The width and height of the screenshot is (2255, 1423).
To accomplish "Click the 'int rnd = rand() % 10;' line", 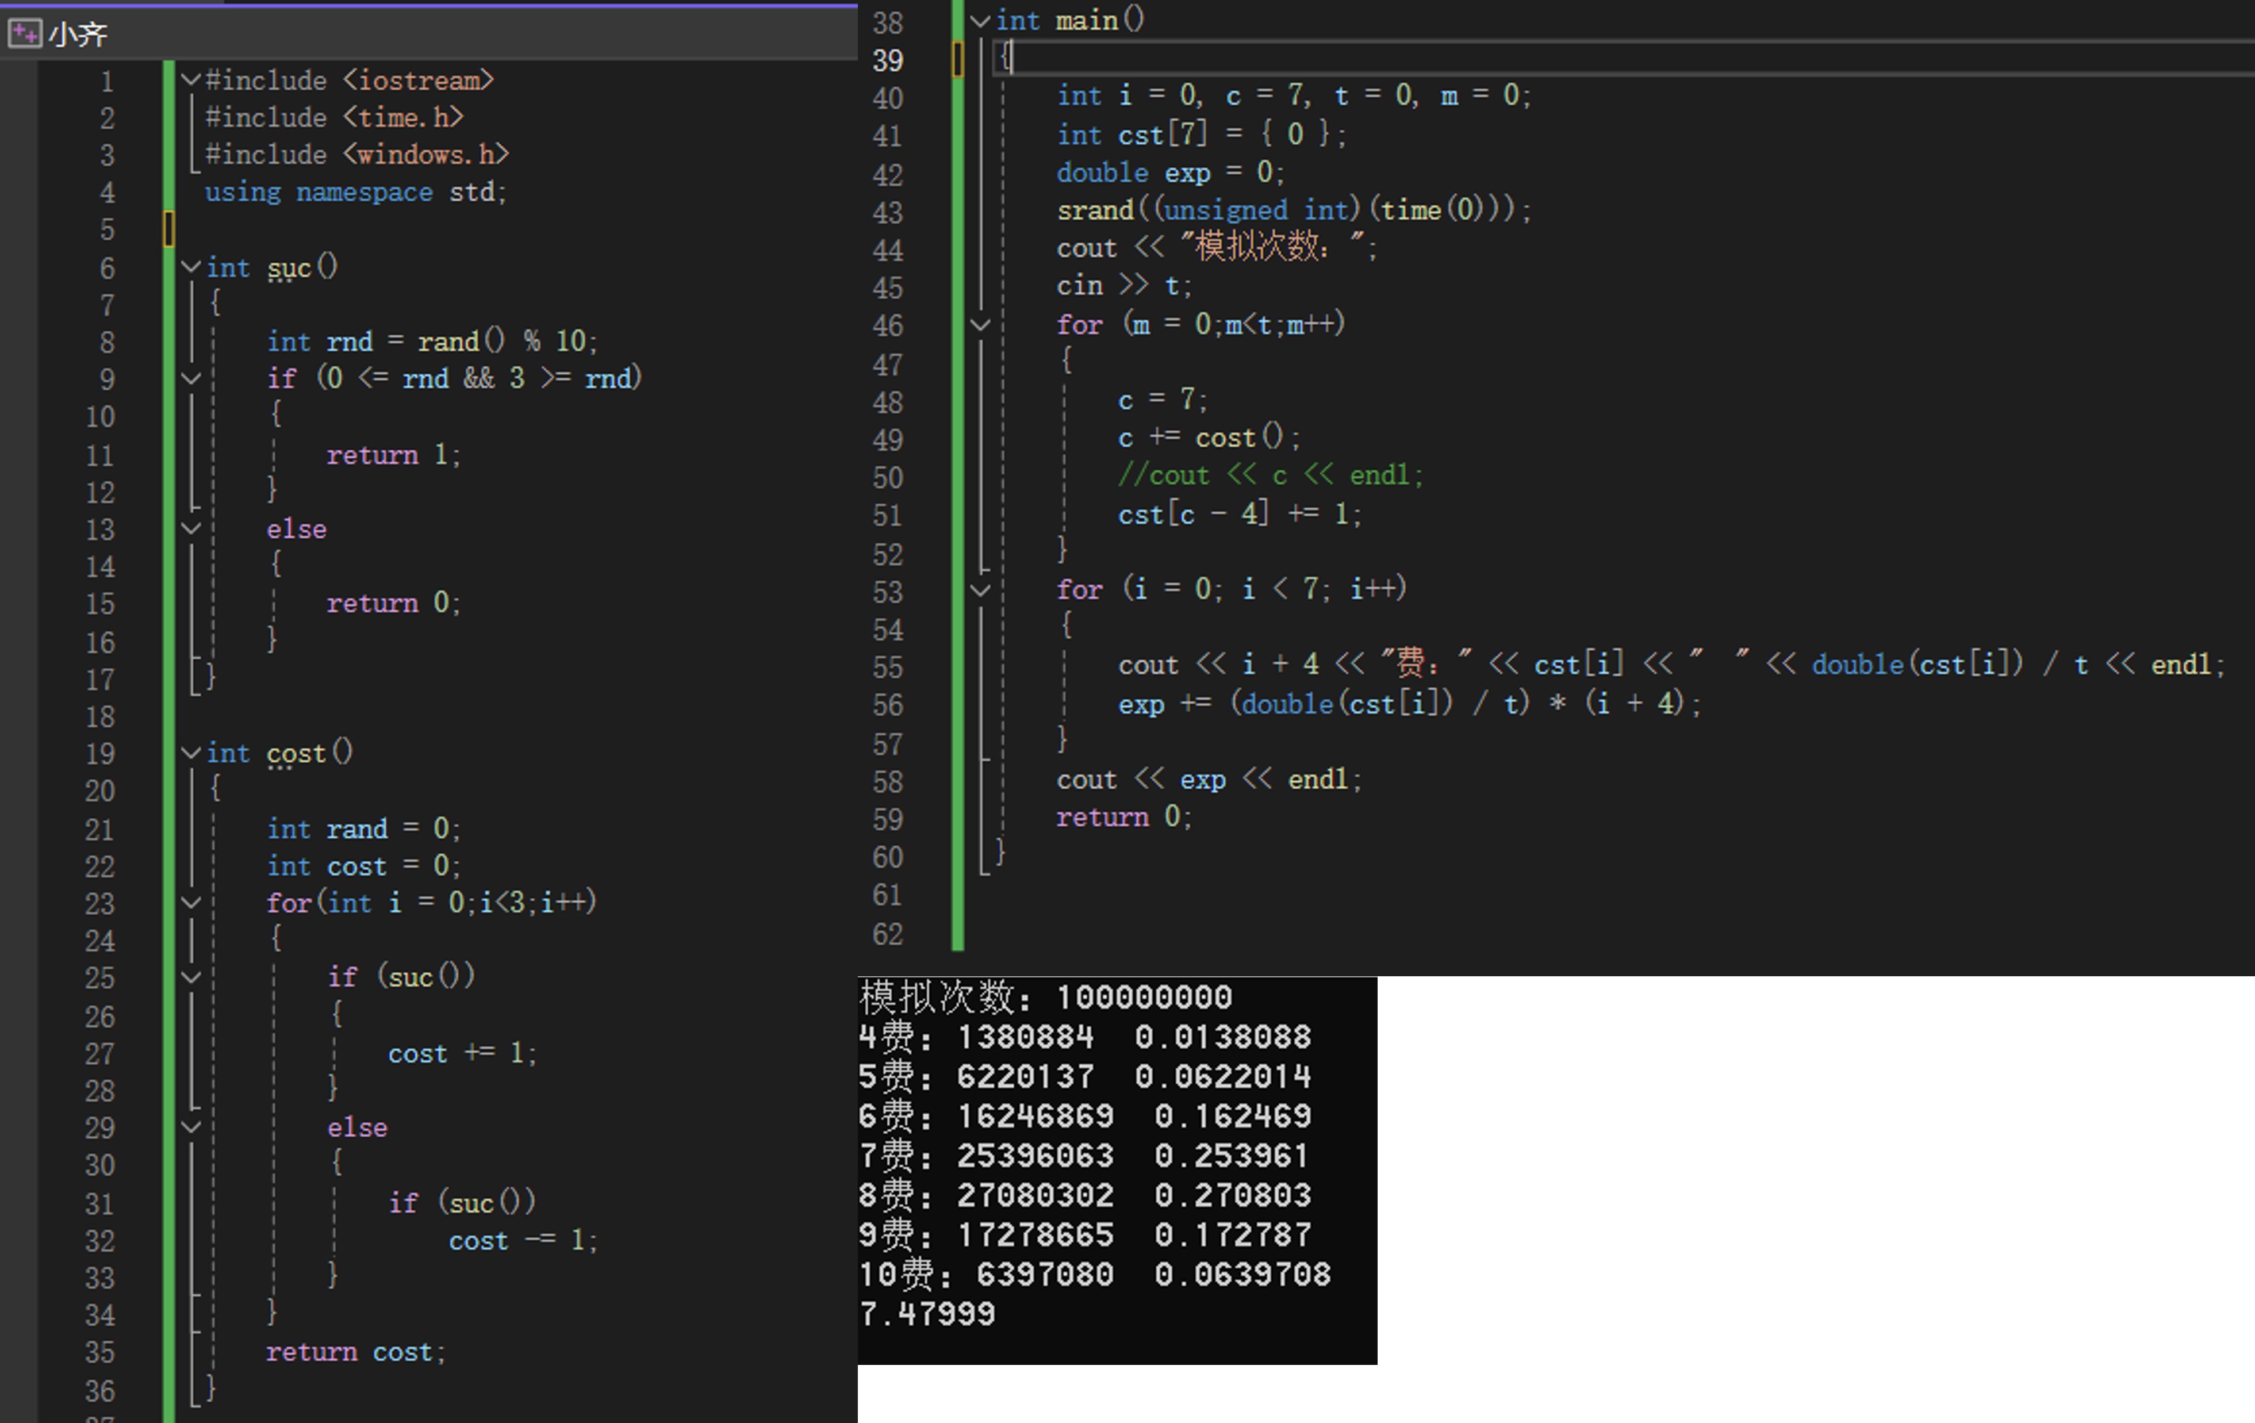I will (x=432, y=341).
